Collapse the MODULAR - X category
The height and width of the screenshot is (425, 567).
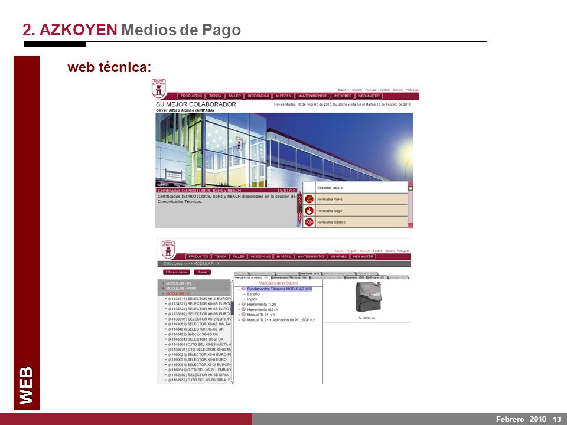tap(164, 294)
